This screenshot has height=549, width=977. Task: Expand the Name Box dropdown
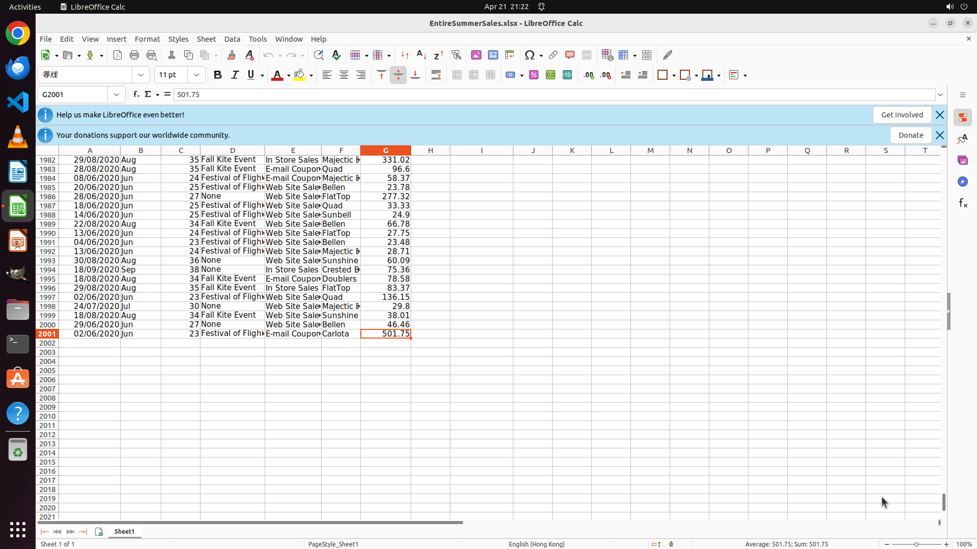click(x=117, y=95)
